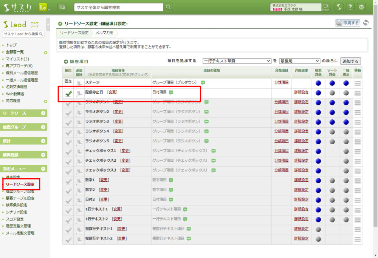Open the 一行テキスト項目 type dropdown
Viewport: 378px width, 258px height.
pyautogui.click(x=237, y=61)
